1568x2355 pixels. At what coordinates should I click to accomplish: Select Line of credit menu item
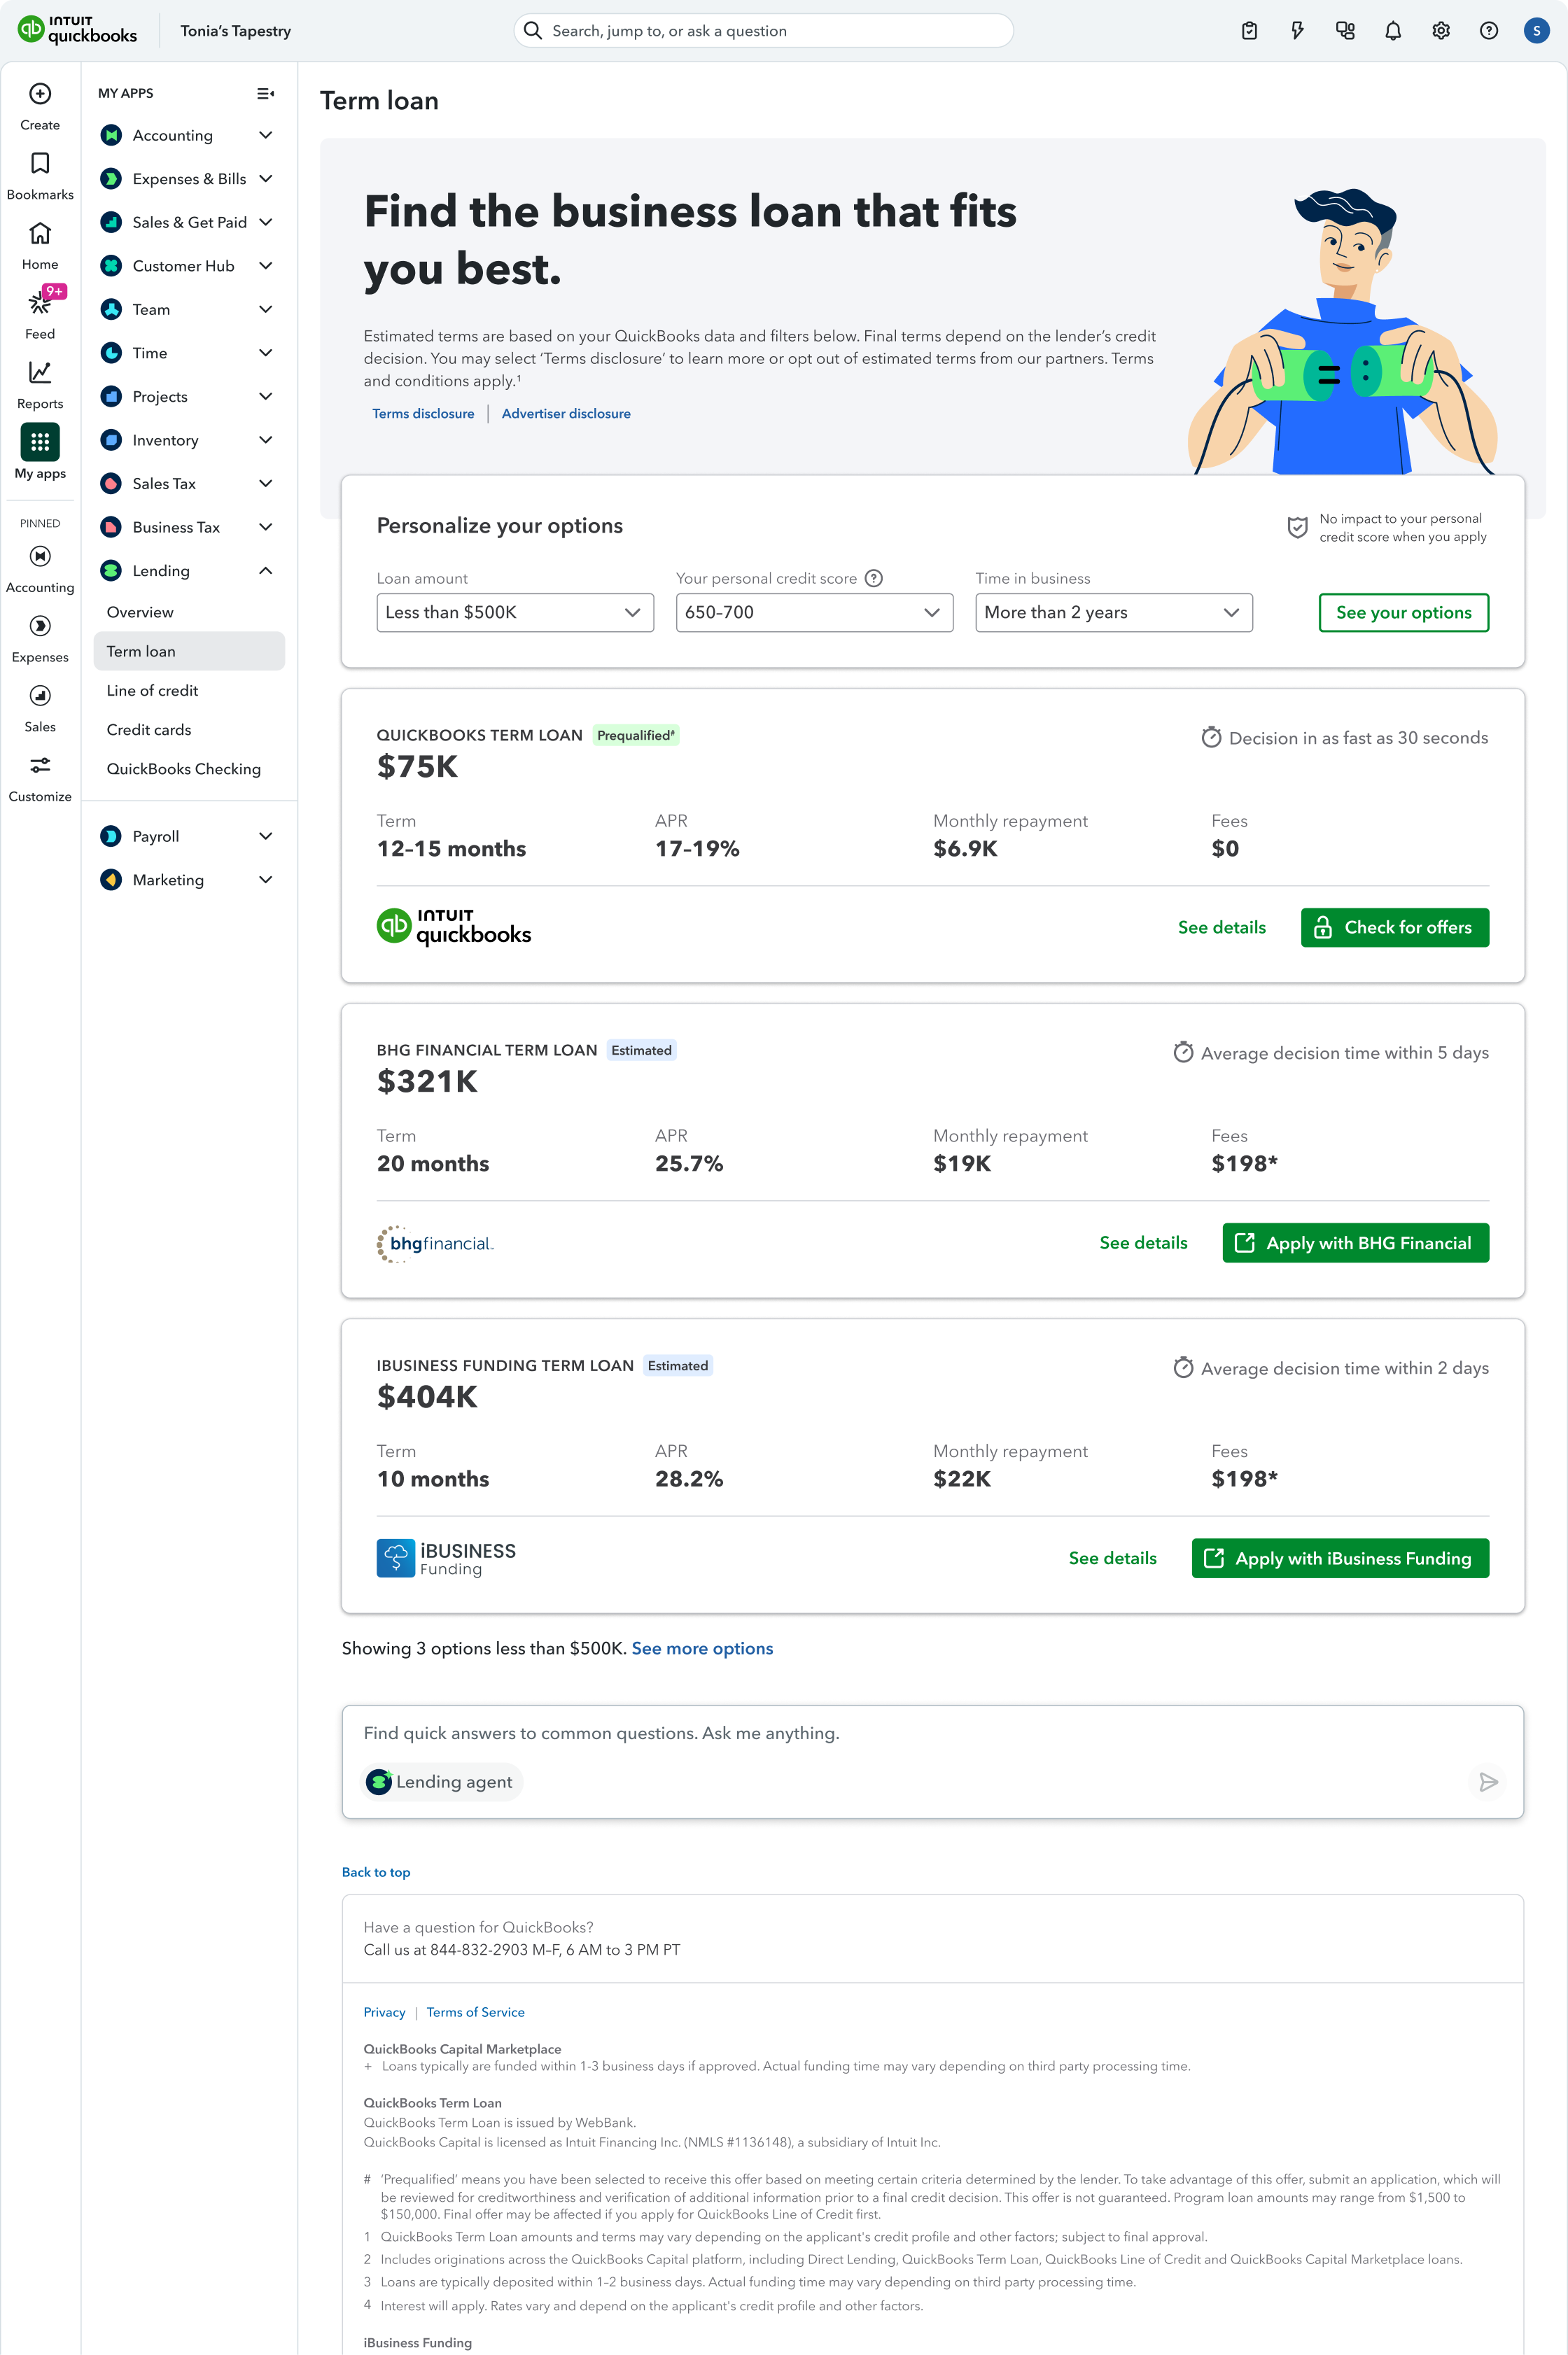tap(152, 691)
